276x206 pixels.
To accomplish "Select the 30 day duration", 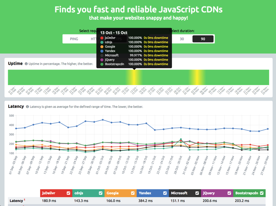I will pos(182,39).
